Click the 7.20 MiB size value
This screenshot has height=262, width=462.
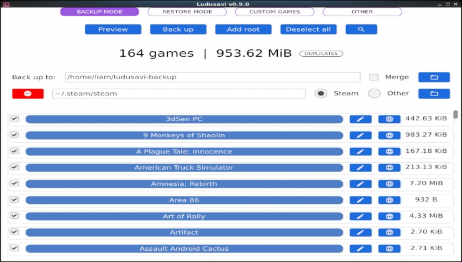[x=426, y=183]
